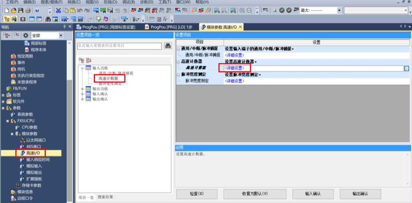
Task: Click the blue Help question mark icon
Action: tap(37, 10)
